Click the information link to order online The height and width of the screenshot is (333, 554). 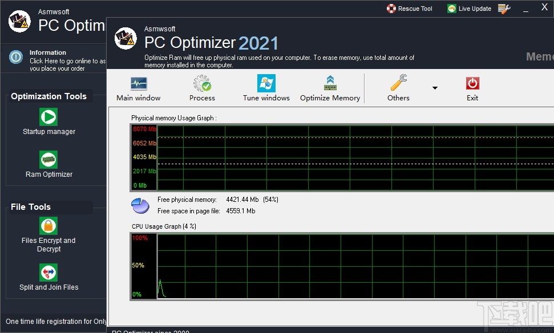(x=54, y=59)
